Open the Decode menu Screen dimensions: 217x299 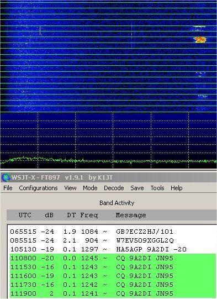coord(114,188)
